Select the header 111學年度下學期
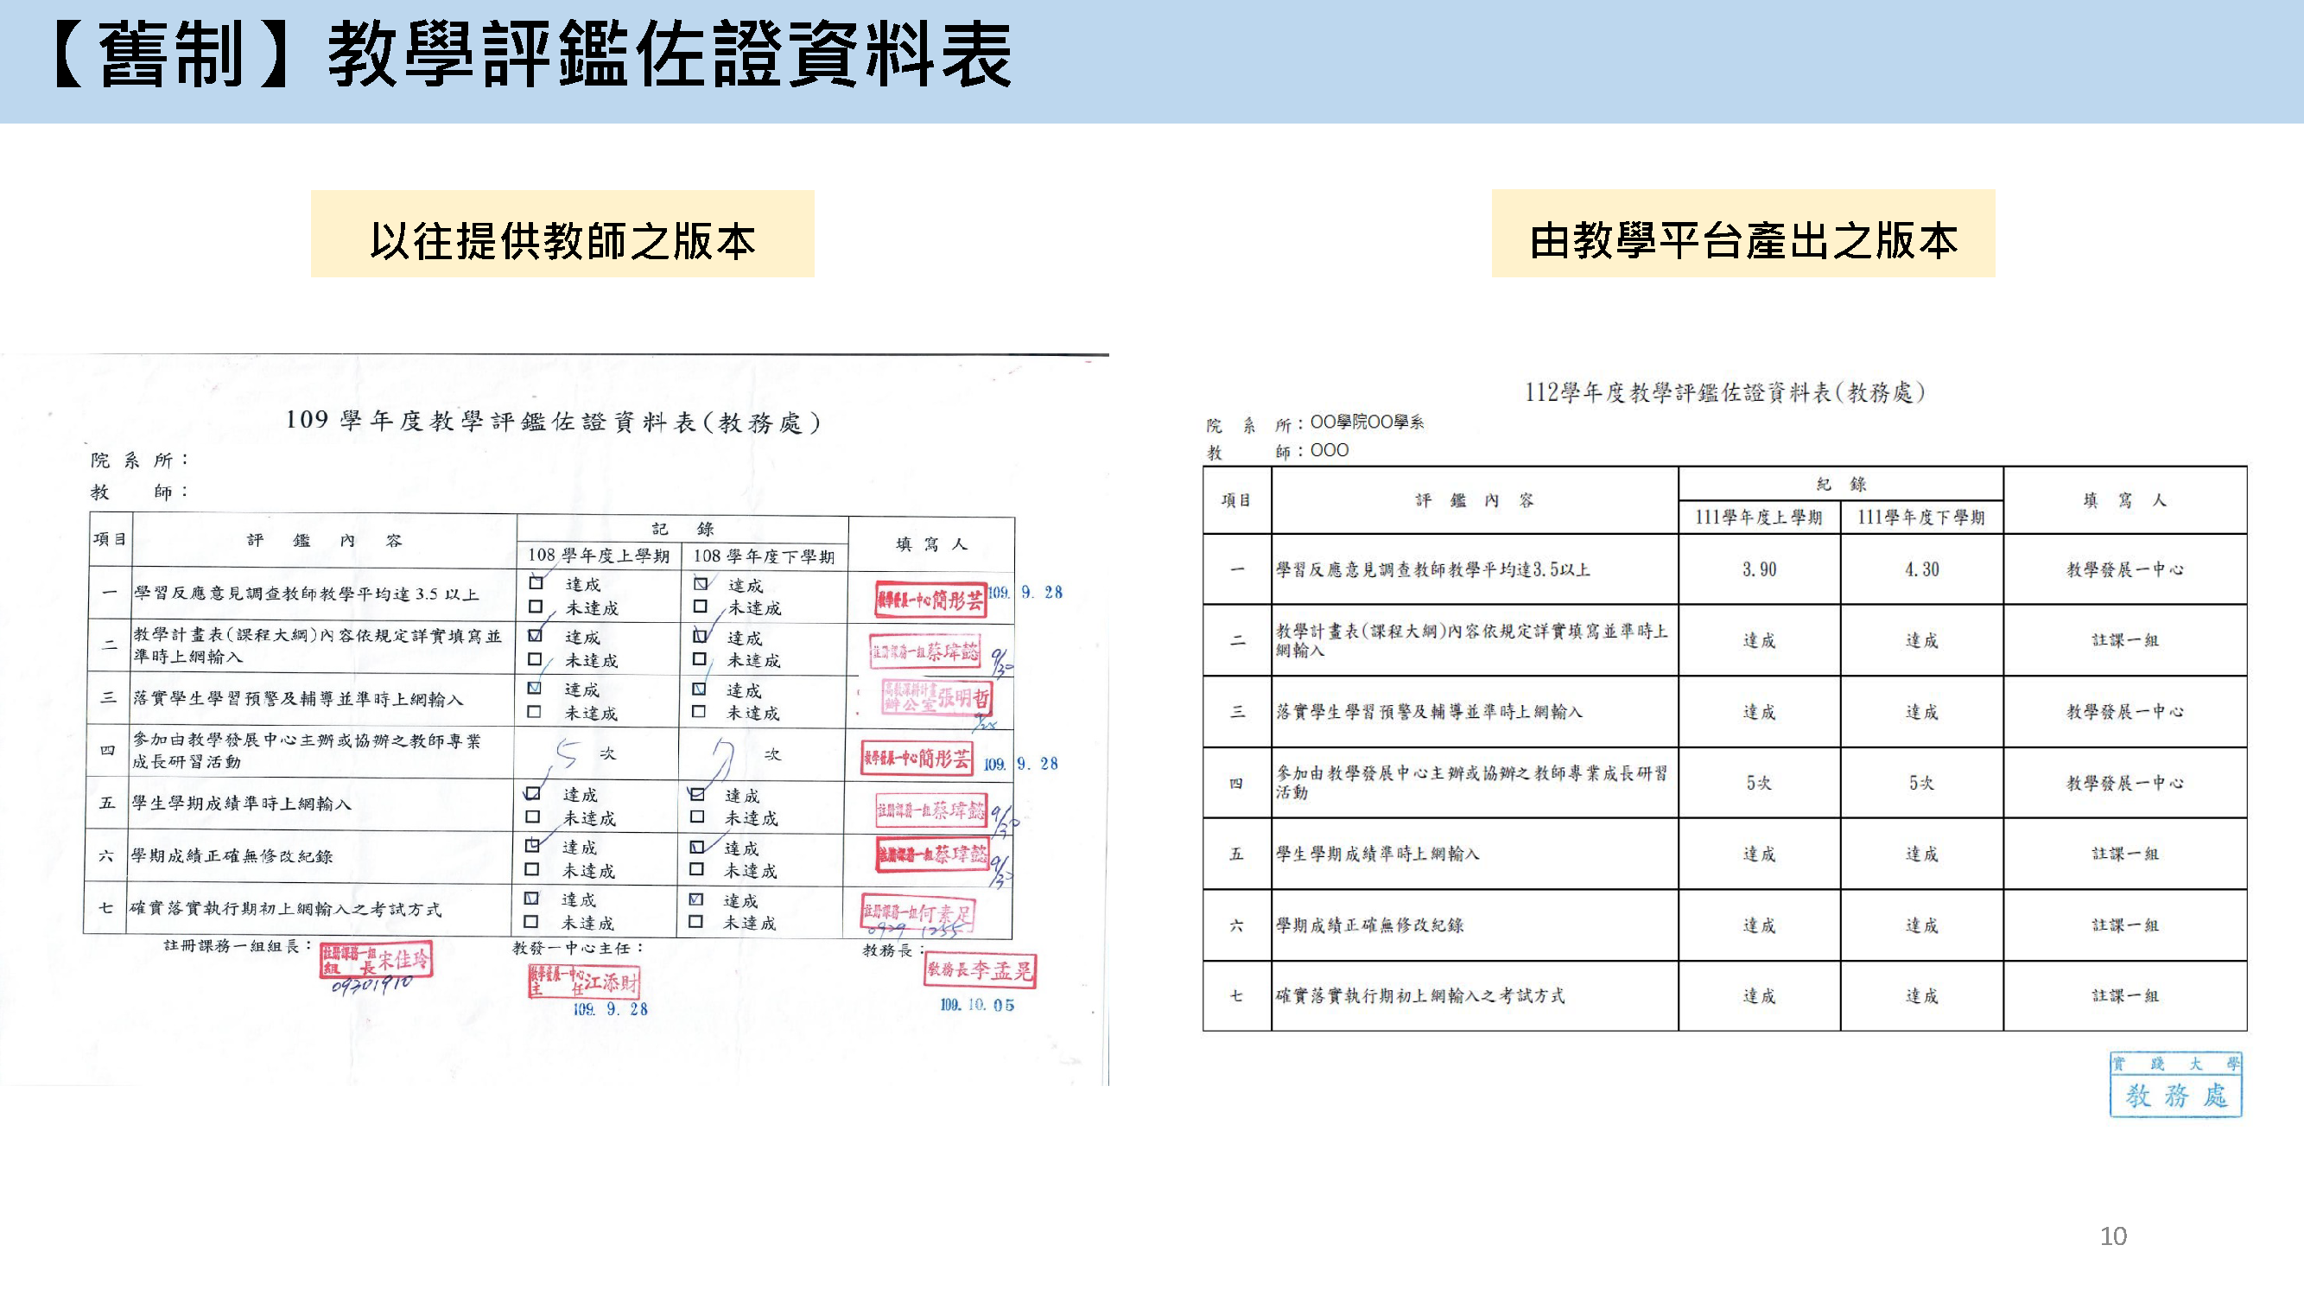 pyautogui.click(x=1921, y=517)
